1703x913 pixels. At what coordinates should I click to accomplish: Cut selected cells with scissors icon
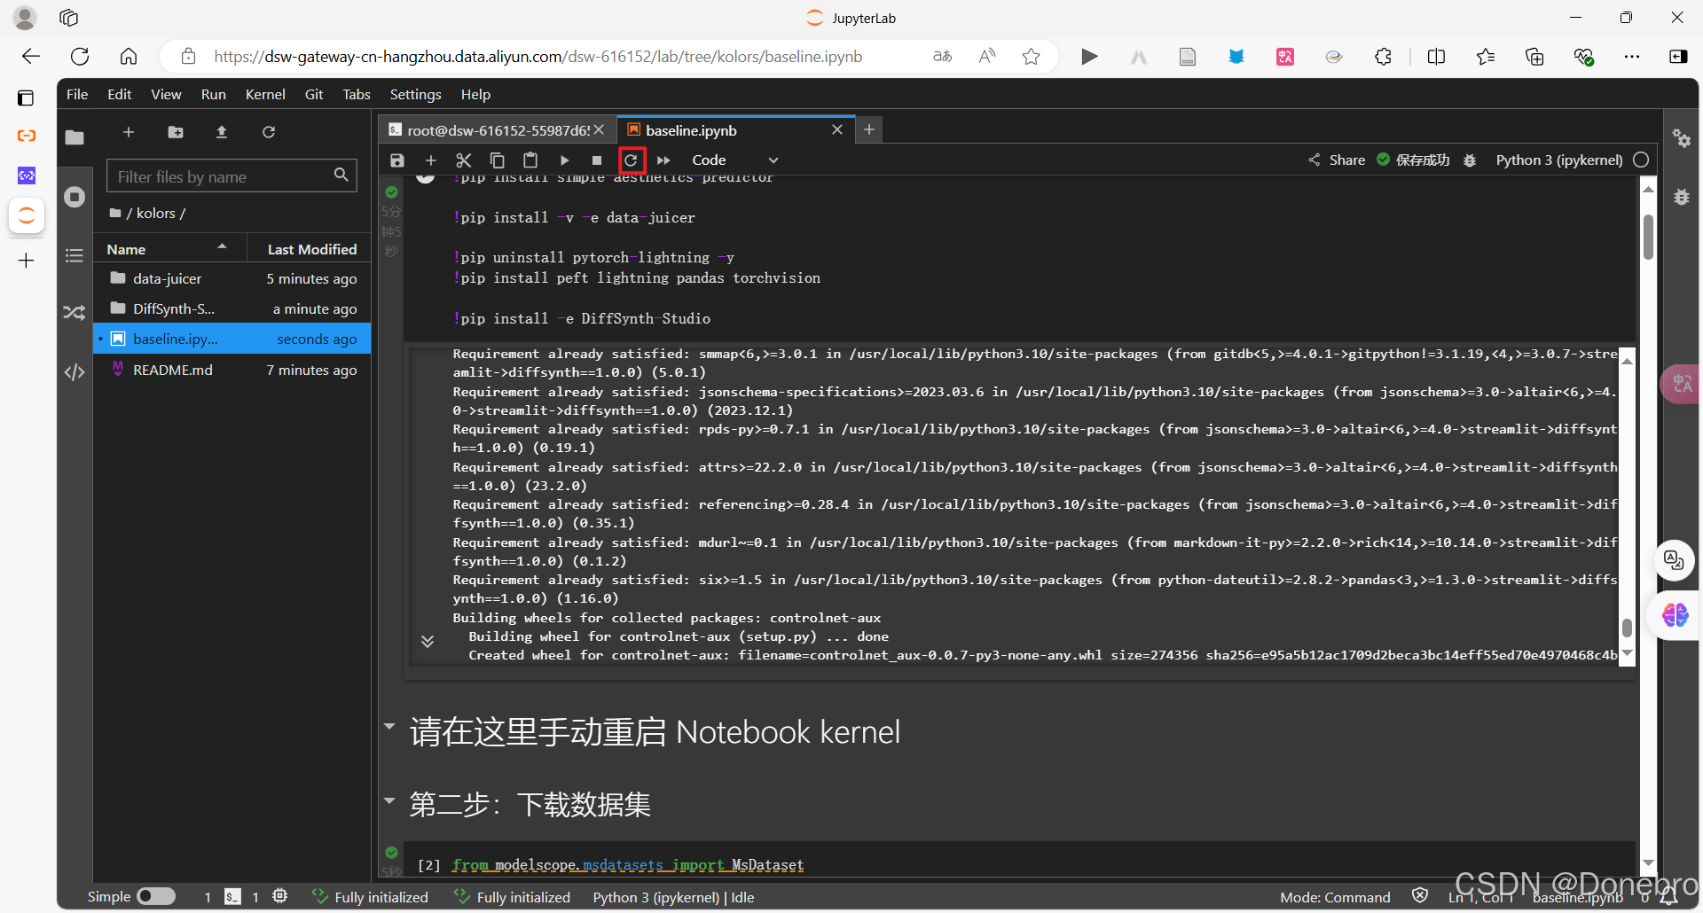tap(464, 160)
